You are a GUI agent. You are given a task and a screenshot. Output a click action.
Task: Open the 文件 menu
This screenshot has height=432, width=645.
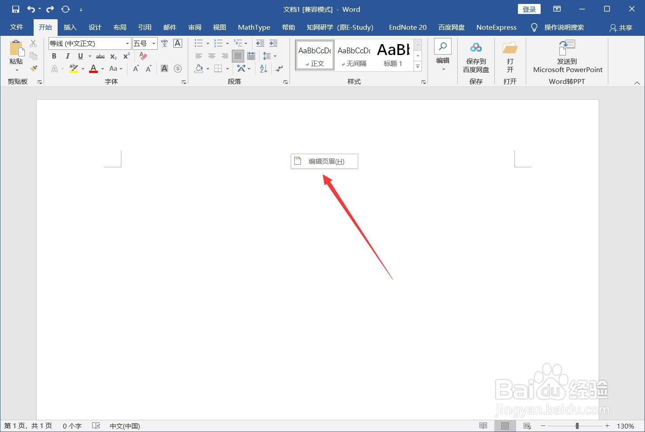(17, 27)
